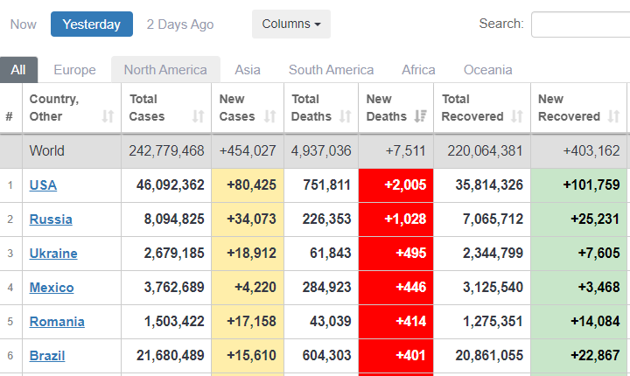The image size is (630, 376).
Task: Open the USA country link
Action: [x=43, y=185]
